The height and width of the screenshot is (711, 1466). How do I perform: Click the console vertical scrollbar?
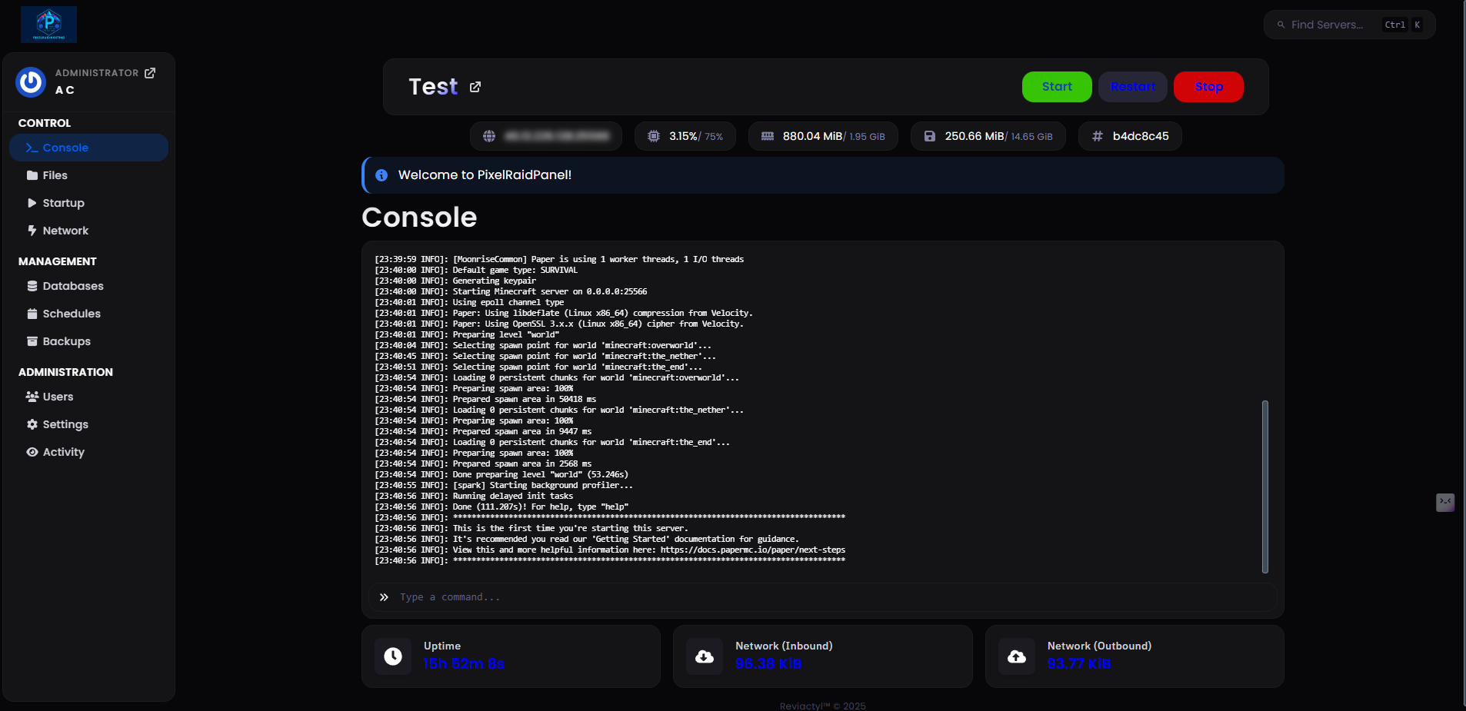(1264, 486)
